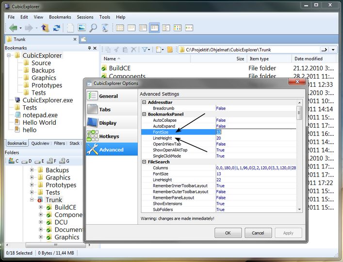Click the Advanced Settings vertical scrollbar thumb
This screenshot has width=343, height=262.
pos(299,113)
